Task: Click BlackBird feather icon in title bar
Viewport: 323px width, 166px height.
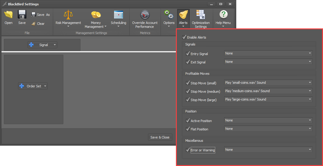Action: coord(4,4)
